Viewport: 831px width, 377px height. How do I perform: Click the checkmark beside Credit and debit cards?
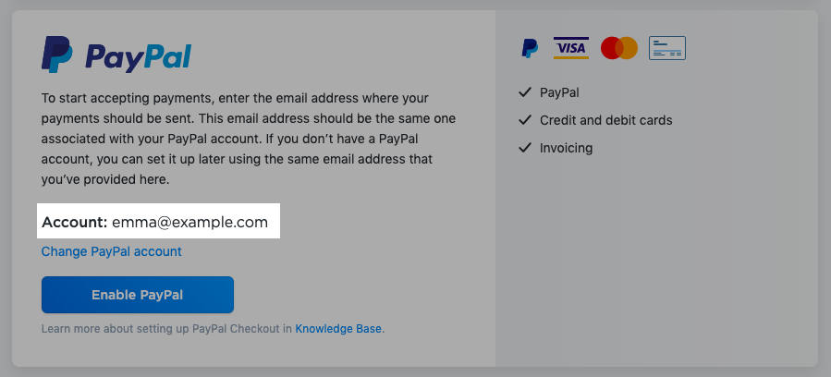525,120
